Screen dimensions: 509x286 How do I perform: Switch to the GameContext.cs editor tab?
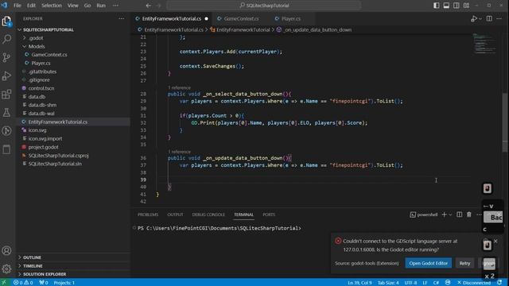(x=241, y=19)
